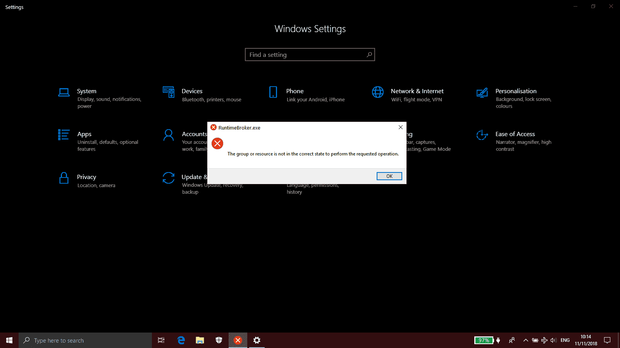Open the Phone settings icon
620x348 pixels.
click(273, 92)
